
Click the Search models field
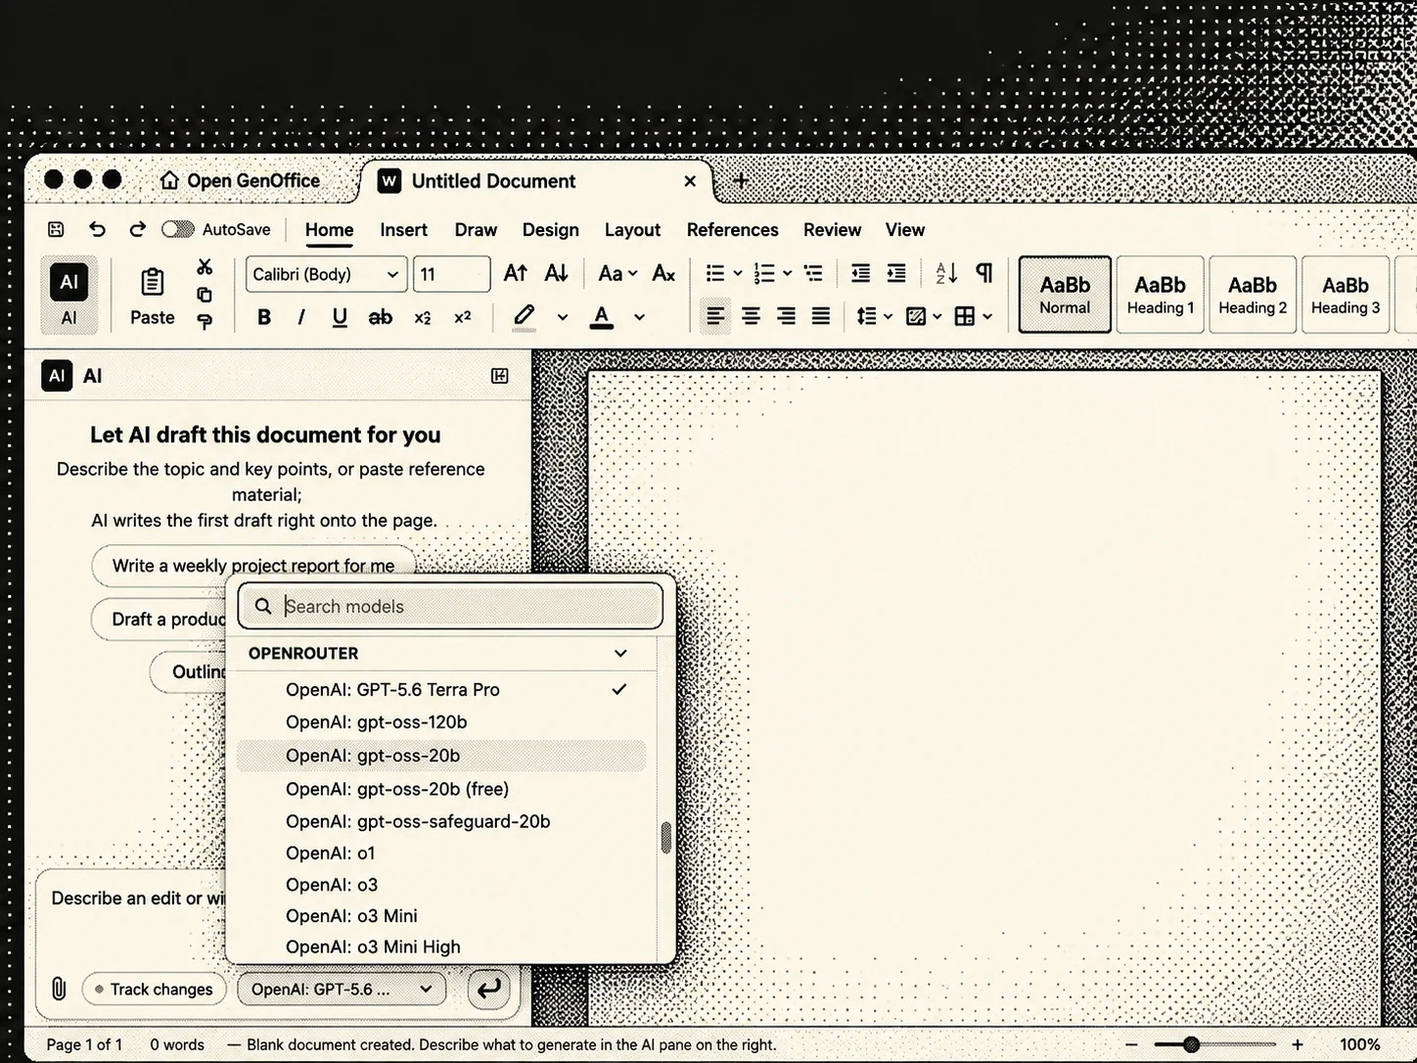tap(450, 606)
